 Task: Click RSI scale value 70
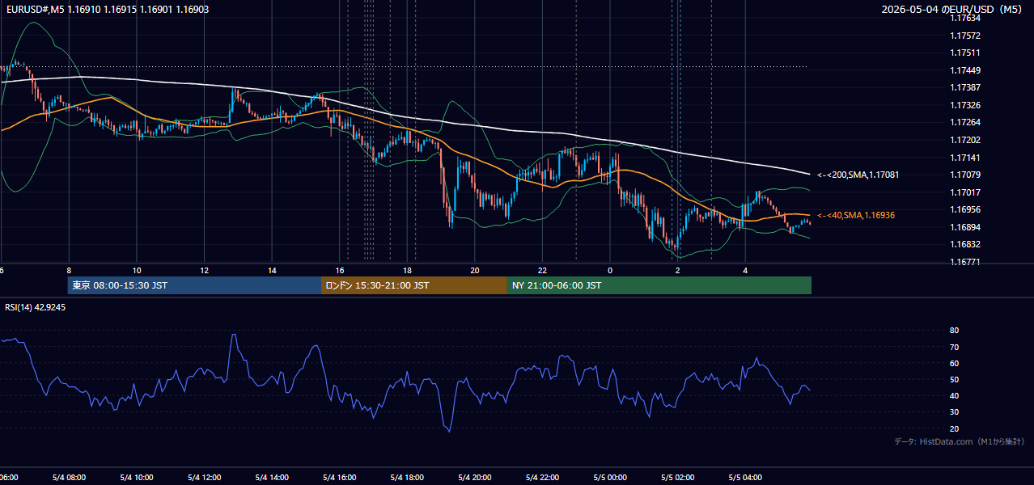[954, 347]
